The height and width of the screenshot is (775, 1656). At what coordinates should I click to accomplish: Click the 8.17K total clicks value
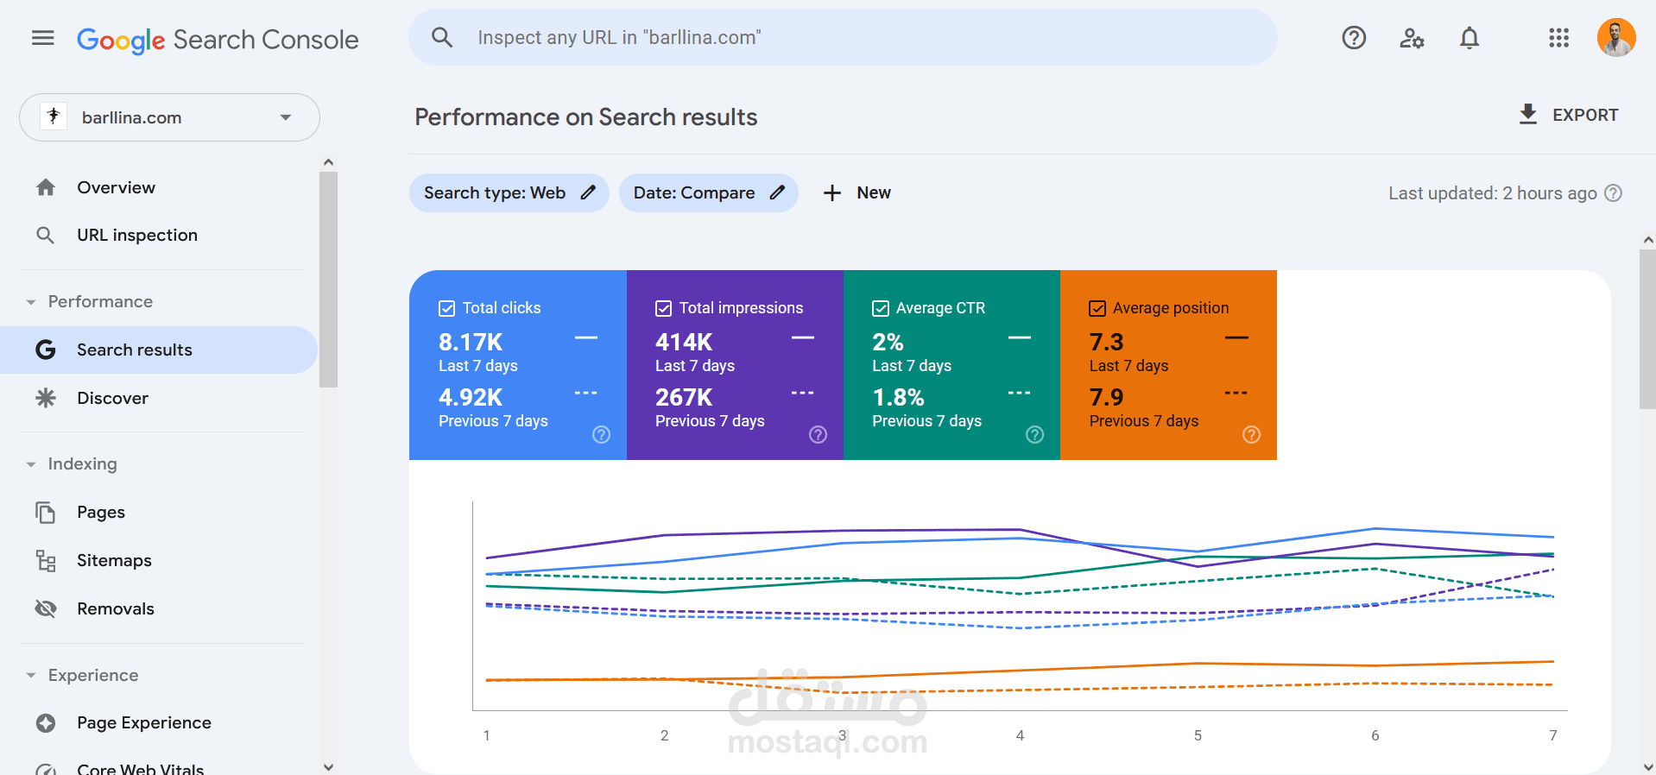point(471,343)
